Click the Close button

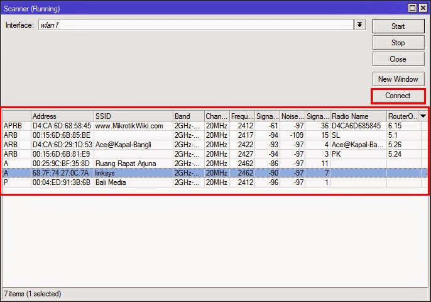398,59
